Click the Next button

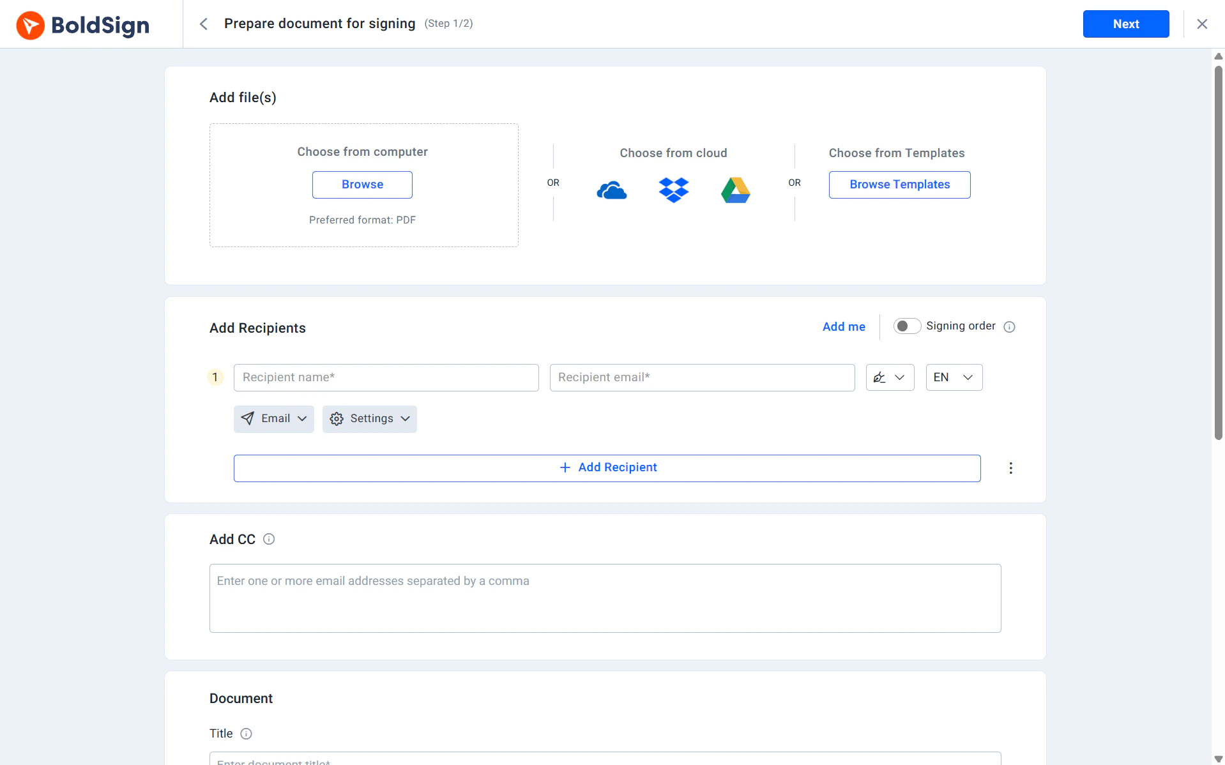(1125, 24)
